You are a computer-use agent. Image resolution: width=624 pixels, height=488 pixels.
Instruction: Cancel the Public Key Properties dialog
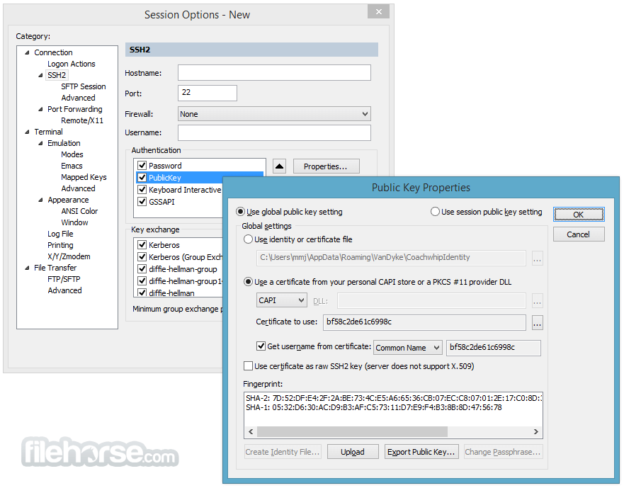click(x=579, y=234)
